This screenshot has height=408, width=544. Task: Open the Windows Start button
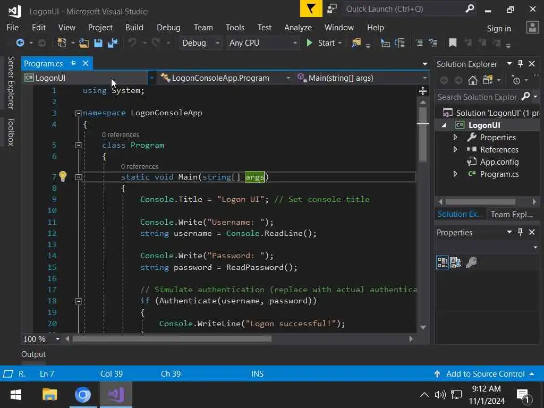click(15, 395)
